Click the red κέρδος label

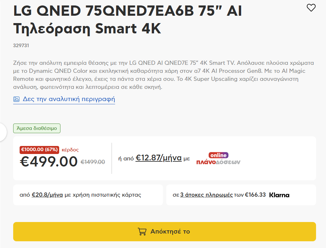pyautogui.click(x=70, y=150)
